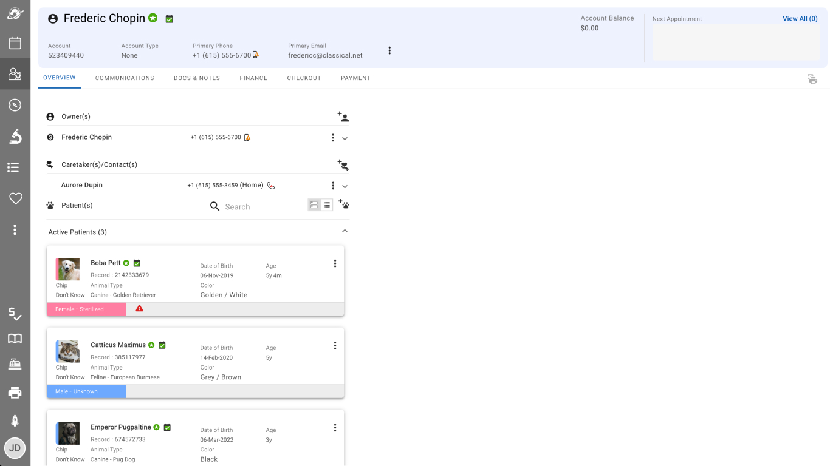Click green checkmark badge next to Frederic Chopin

(170, 19)
